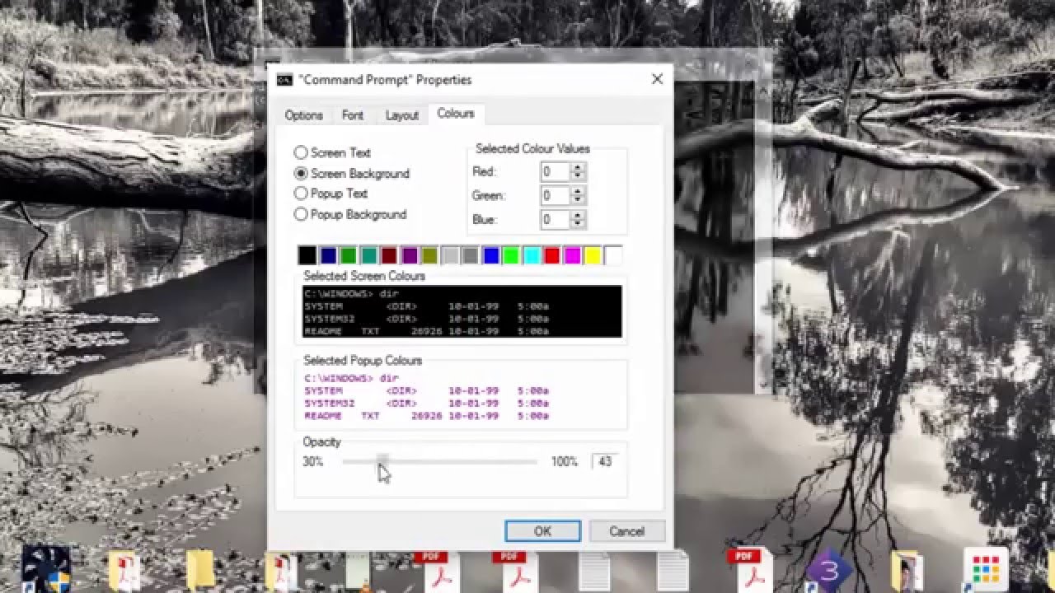
Task: Pick the bright lime green swatch
Action: [511, 255]
